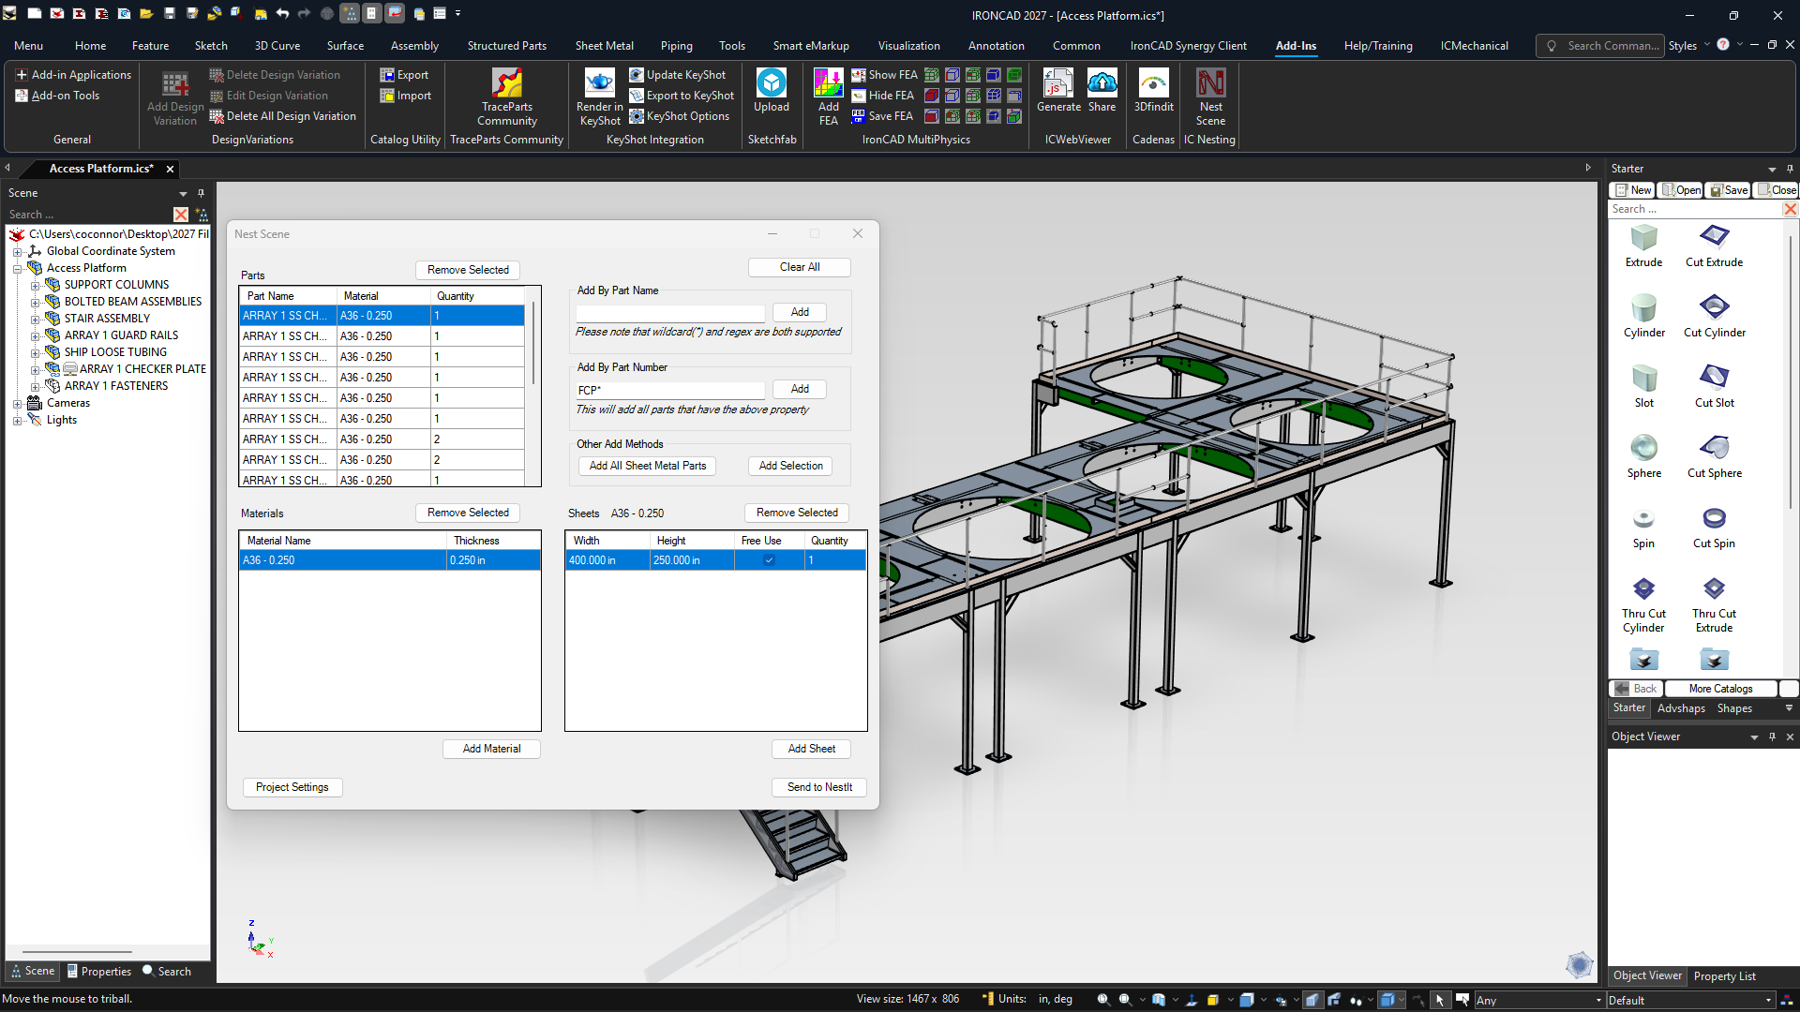Click Clear All in Nest Scene

click(799, 267)
